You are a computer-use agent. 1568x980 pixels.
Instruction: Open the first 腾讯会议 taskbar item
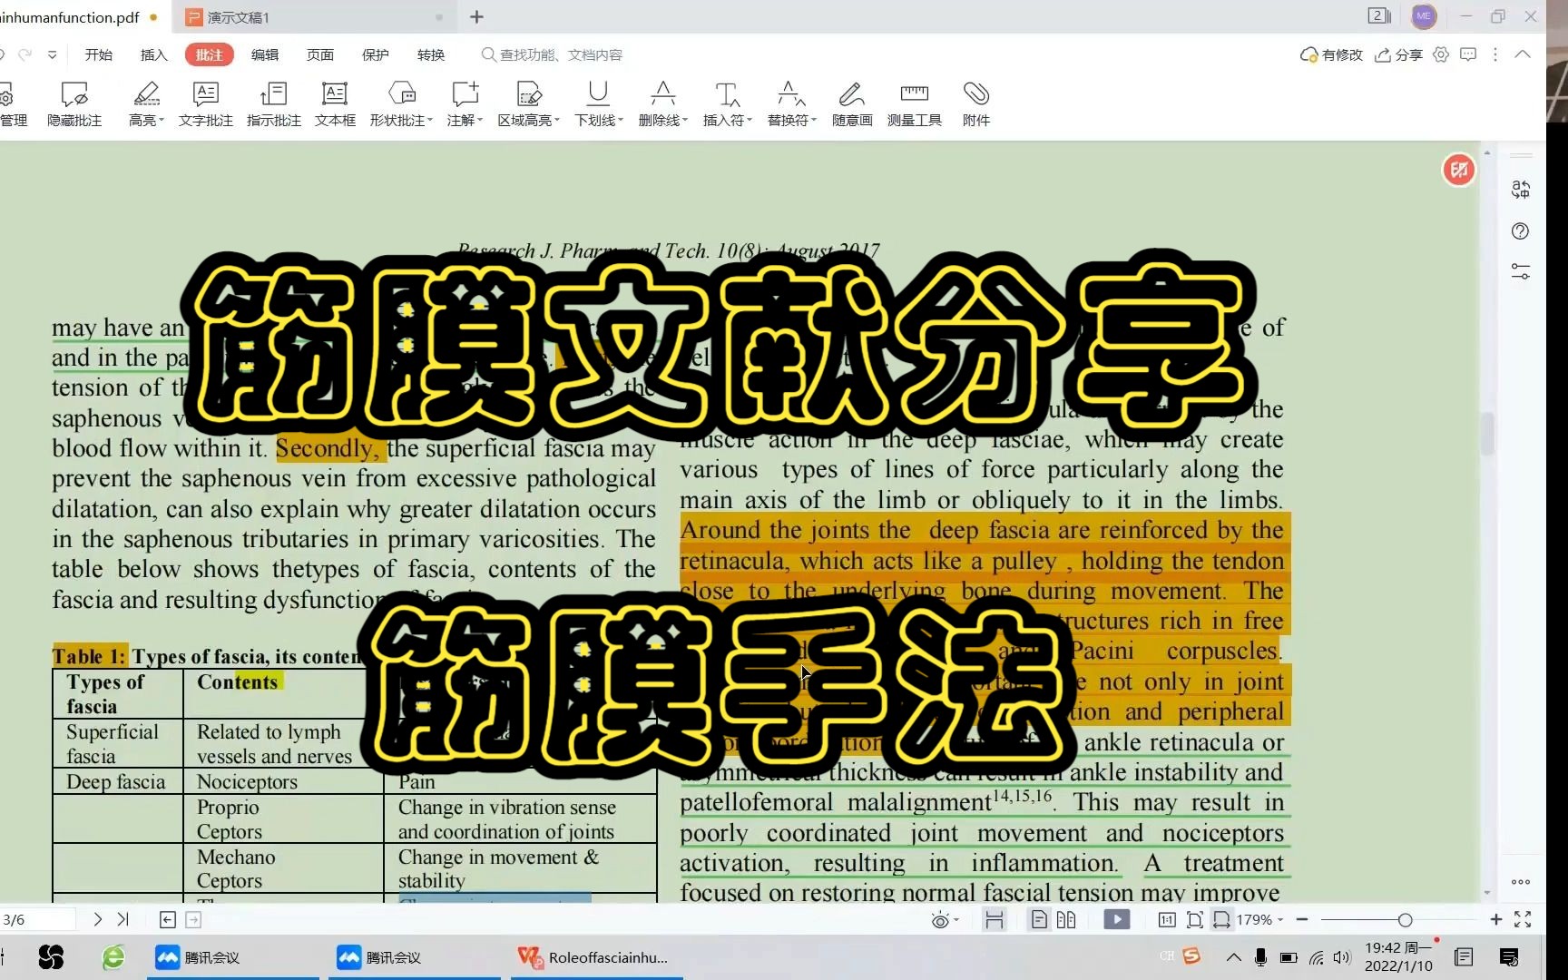[x=232, y=957]
